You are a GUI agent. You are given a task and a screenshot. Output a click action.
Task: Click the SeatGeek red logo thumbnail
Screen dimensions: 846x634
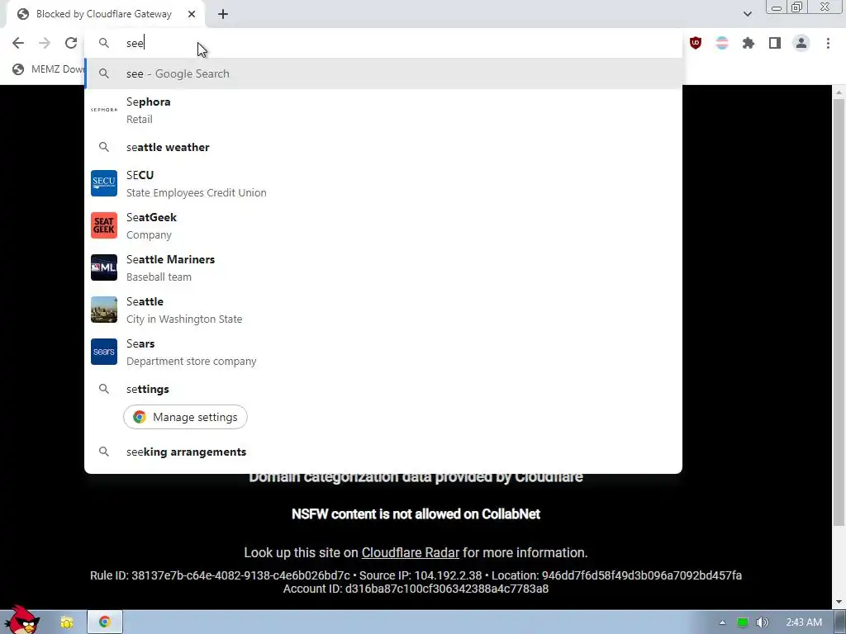point(104,225)
